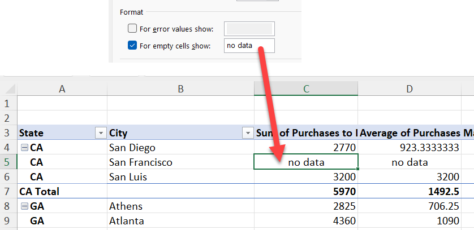Select the 'CA Total' cell
Image resolution: width=474 pixels, height=230 pixels.
pyautogui.click(x=62, y=192)
